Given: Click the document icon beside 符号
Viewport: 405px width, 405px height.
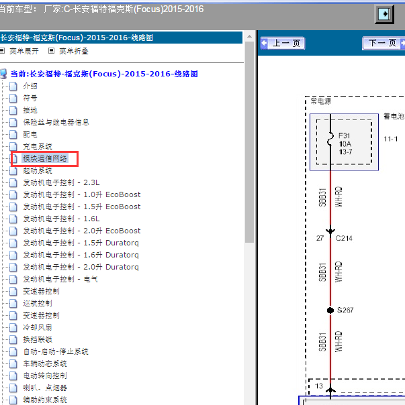Looking at the screenshot, I should pyautogui.click(x=13, y=98).
